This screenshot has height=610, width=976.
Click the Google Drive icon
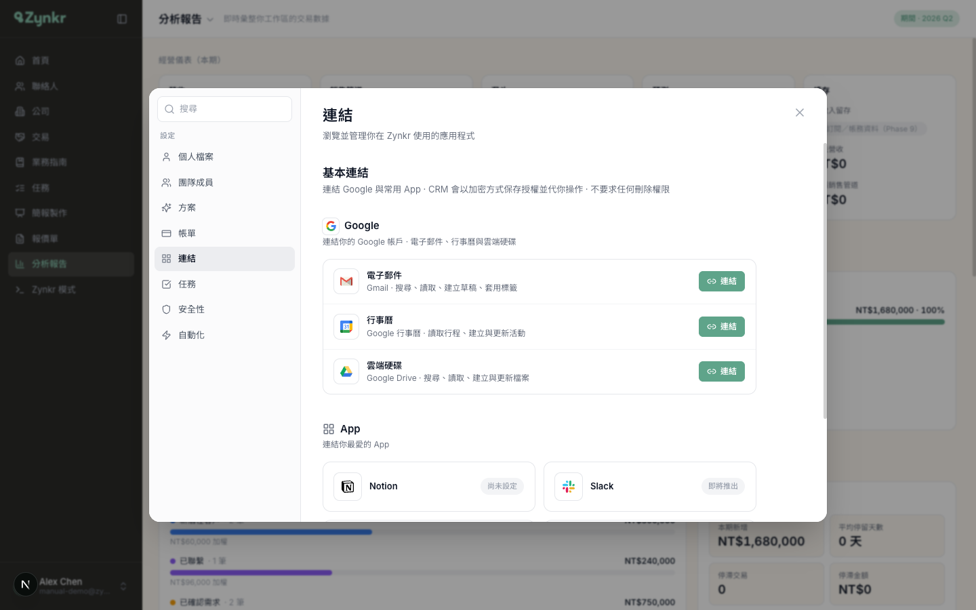[346, 371]
